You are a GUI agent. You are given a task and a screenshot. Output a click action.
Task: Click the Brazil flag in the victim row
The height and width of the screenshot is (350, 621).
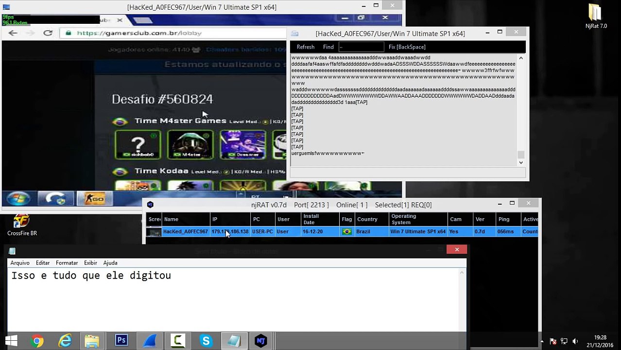click(347, 232)
